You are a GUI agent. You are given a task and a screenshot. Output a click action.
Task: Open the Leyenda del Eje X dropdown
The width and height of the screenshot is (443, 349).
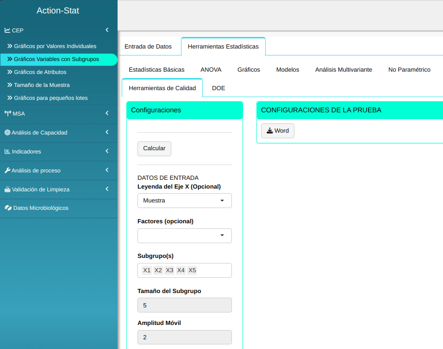tap(184, 201)
